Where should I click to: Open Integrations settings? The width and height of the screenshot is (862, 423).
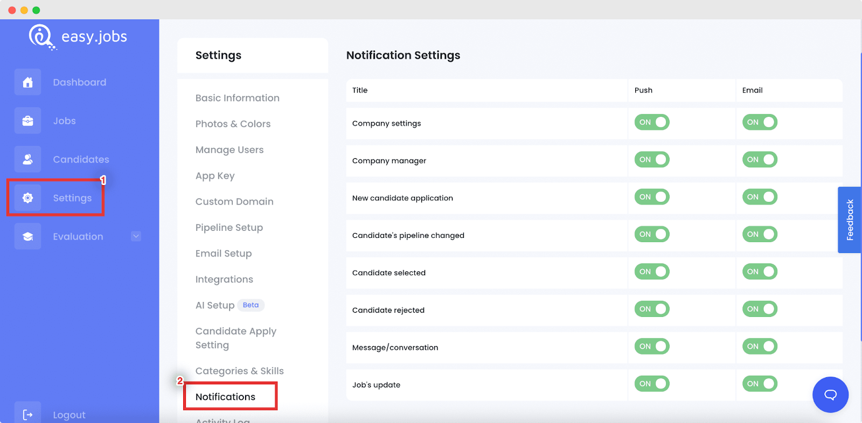tap(224, 279)
